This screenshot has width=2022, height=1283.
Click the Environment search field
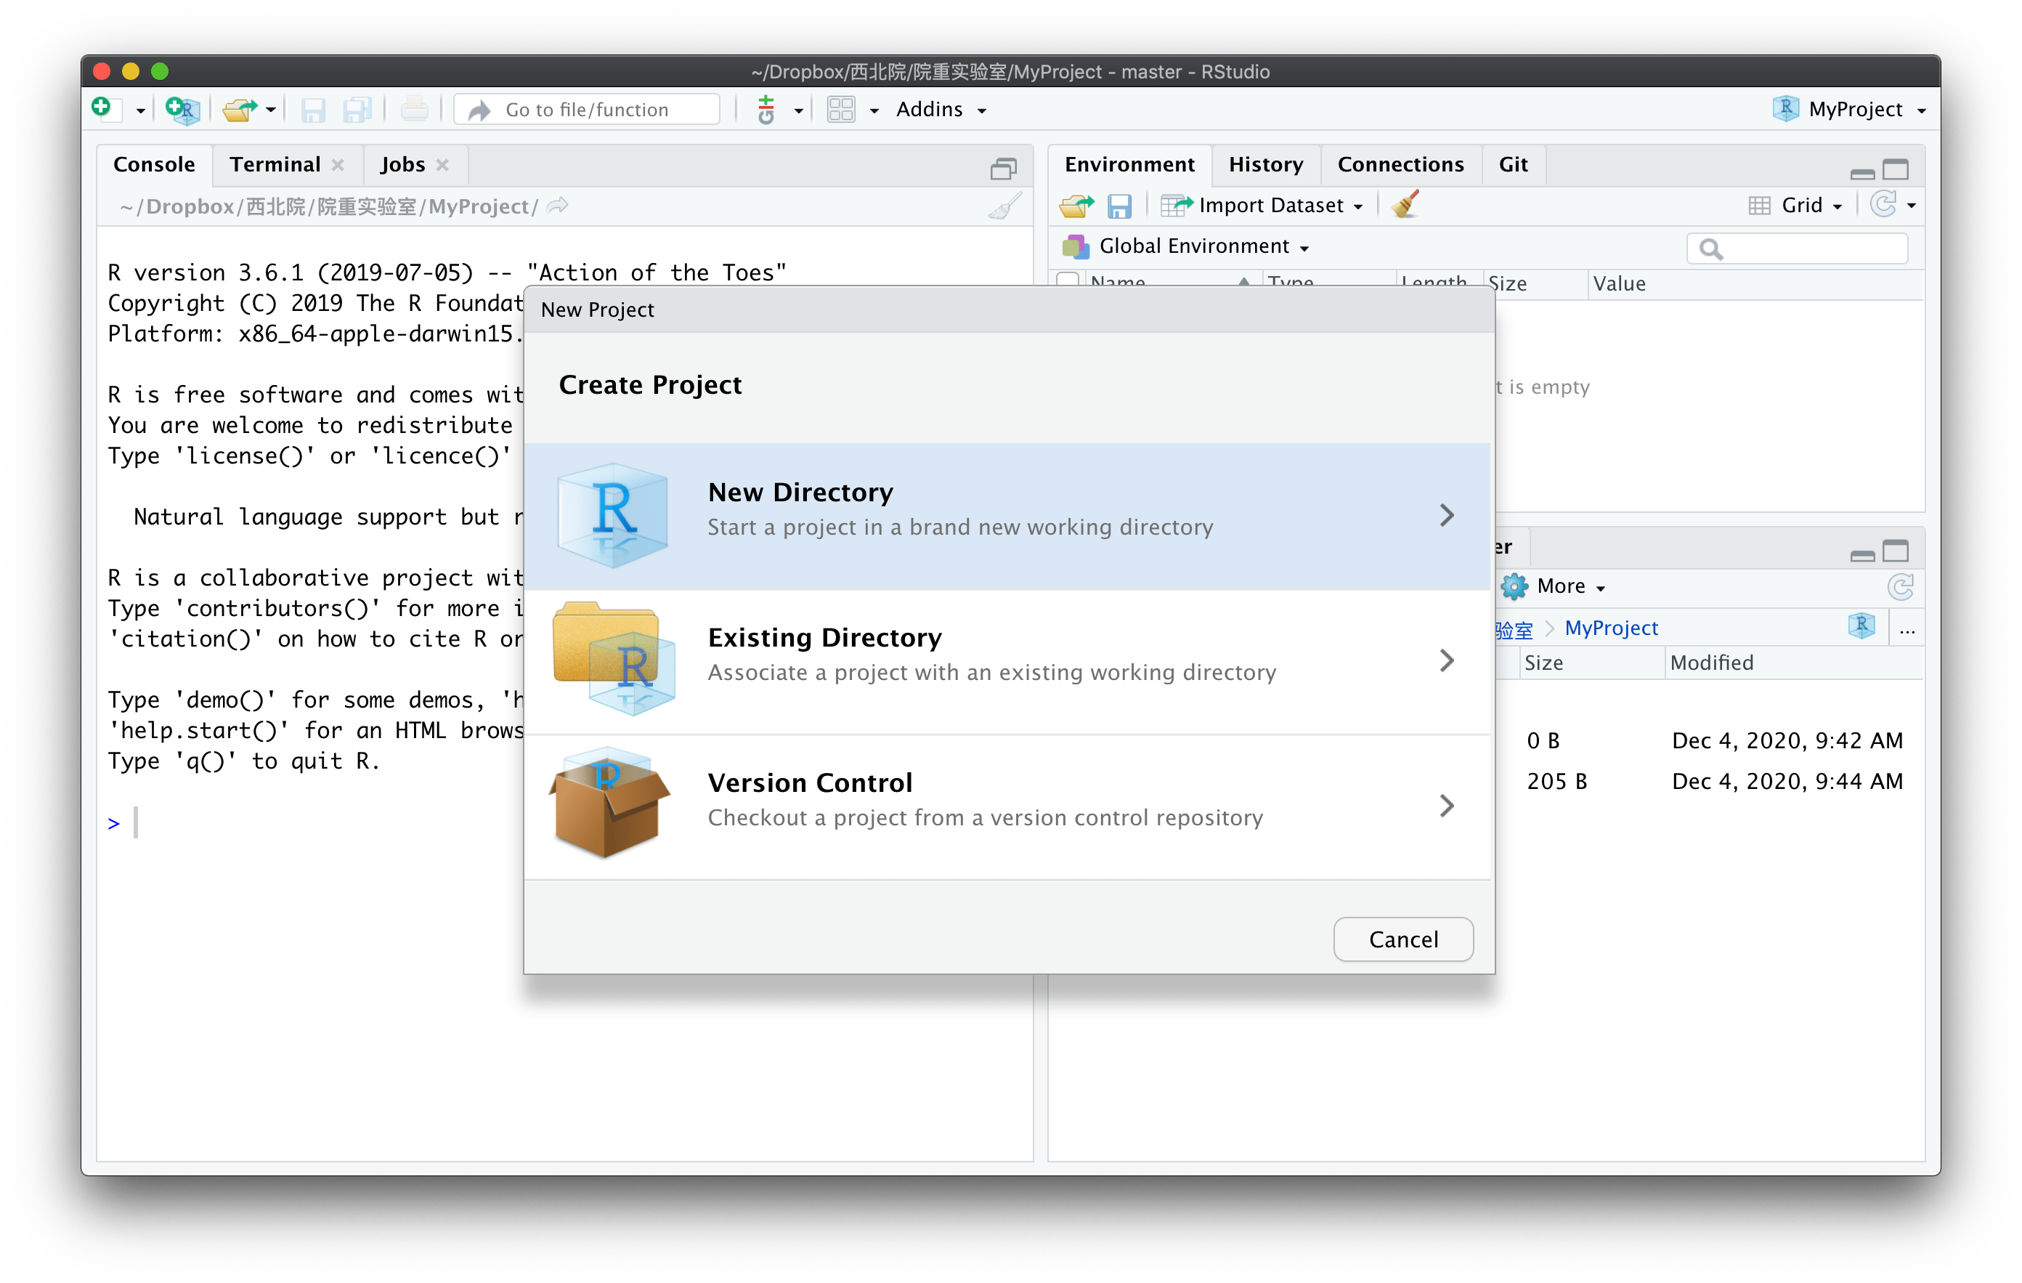point(1797,248)
